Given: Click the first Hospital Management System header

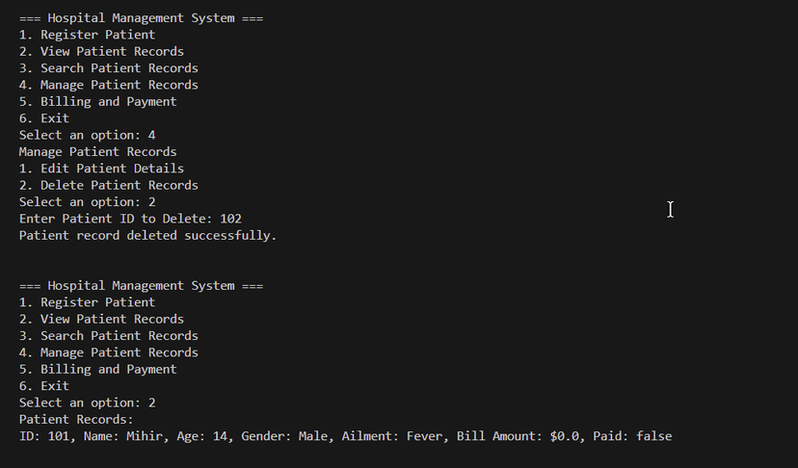Looking at the screenshot, I should click(x=141, y=18).
